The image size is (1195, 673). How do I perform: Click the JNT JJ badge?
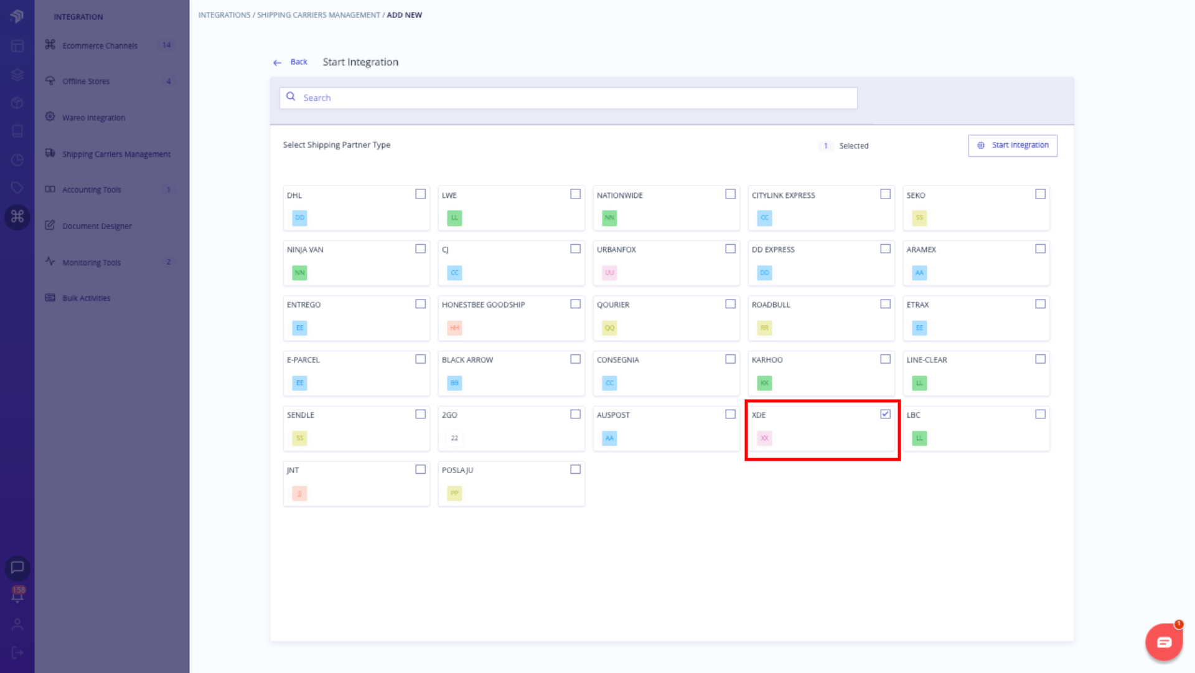[x=299, y=494]
